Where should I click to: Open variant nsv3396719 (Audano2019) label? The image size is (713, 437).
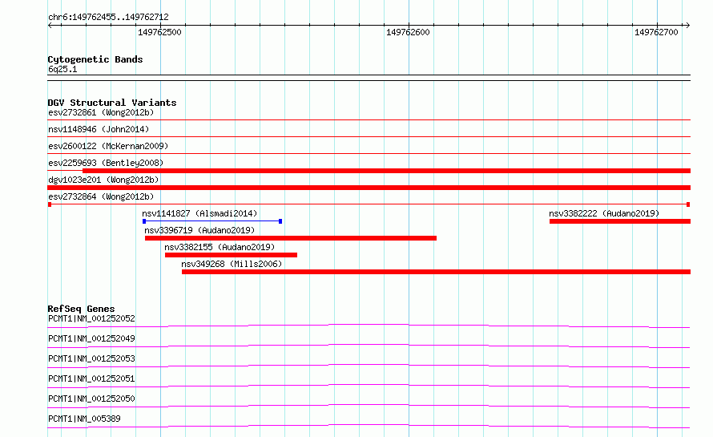199,230
